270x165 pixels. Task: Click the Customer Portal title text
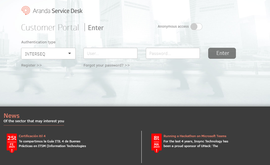[50, 27]
